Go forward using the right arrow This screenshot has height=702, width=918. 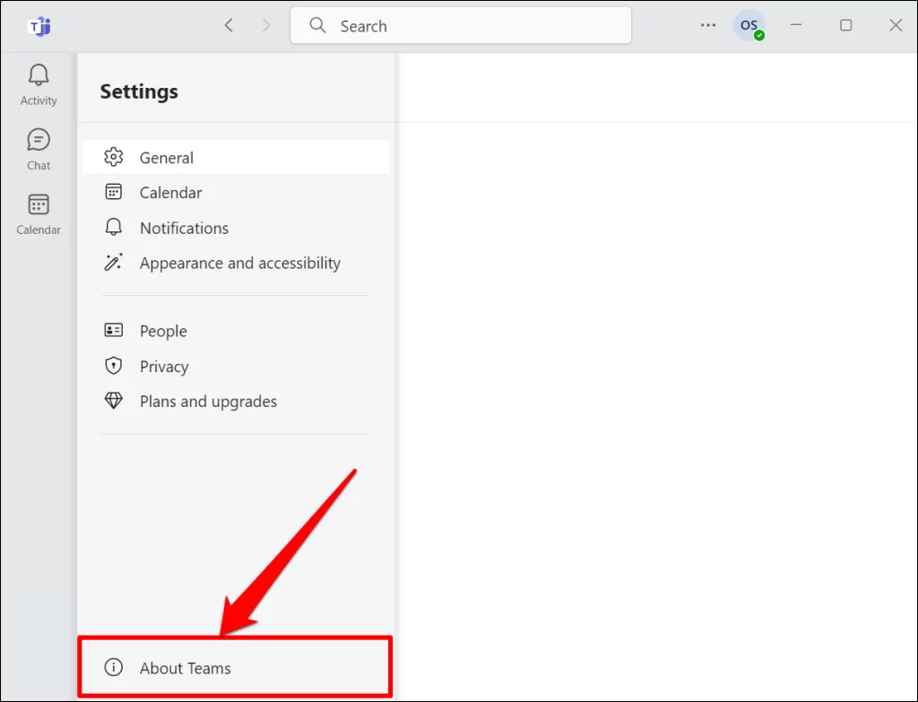click(265, 26)
